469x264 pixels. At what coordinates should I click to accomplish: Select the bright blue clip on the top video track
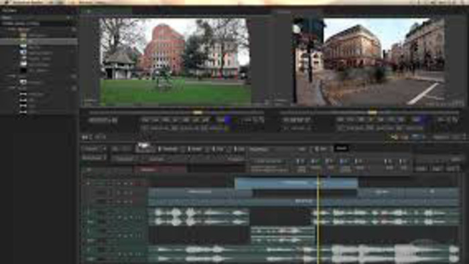pyautogui.click(x=296, y=183)
